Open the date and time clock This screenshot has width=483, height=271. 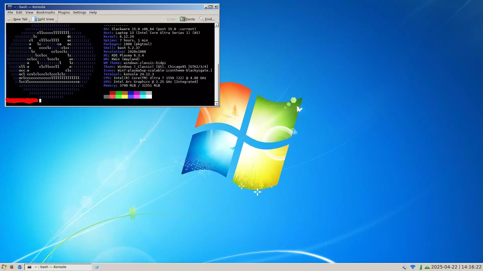click(x=456, y=267)
